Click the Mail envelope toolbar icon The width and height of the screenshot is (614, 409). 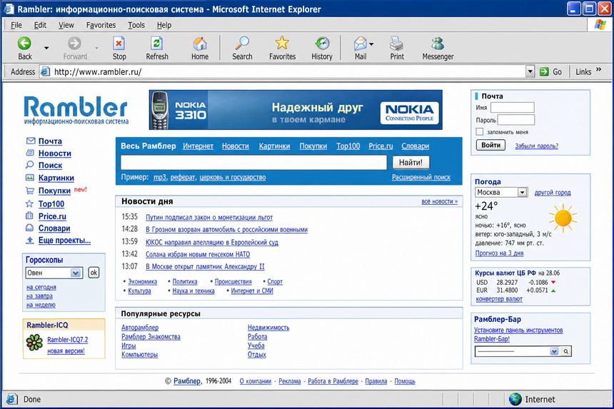(x=361, y=44)
